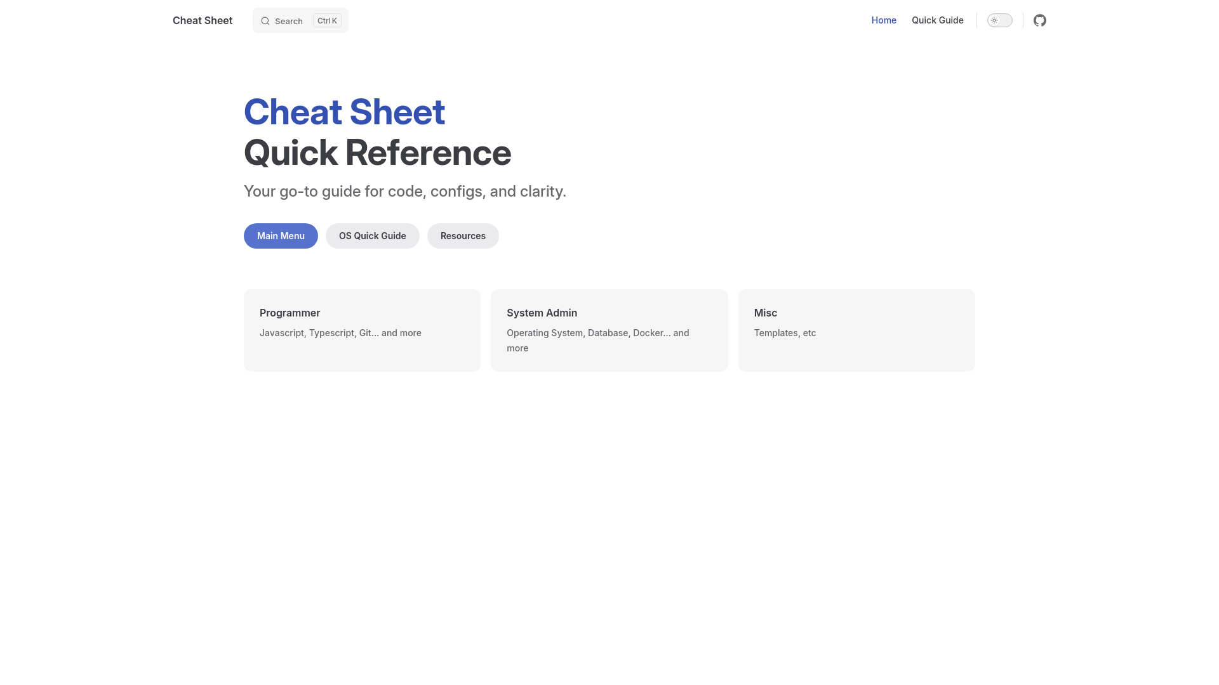Viewport: 1219px width, 685px height.
Task: Click the search magnifier icon
Action: [265, 21]
